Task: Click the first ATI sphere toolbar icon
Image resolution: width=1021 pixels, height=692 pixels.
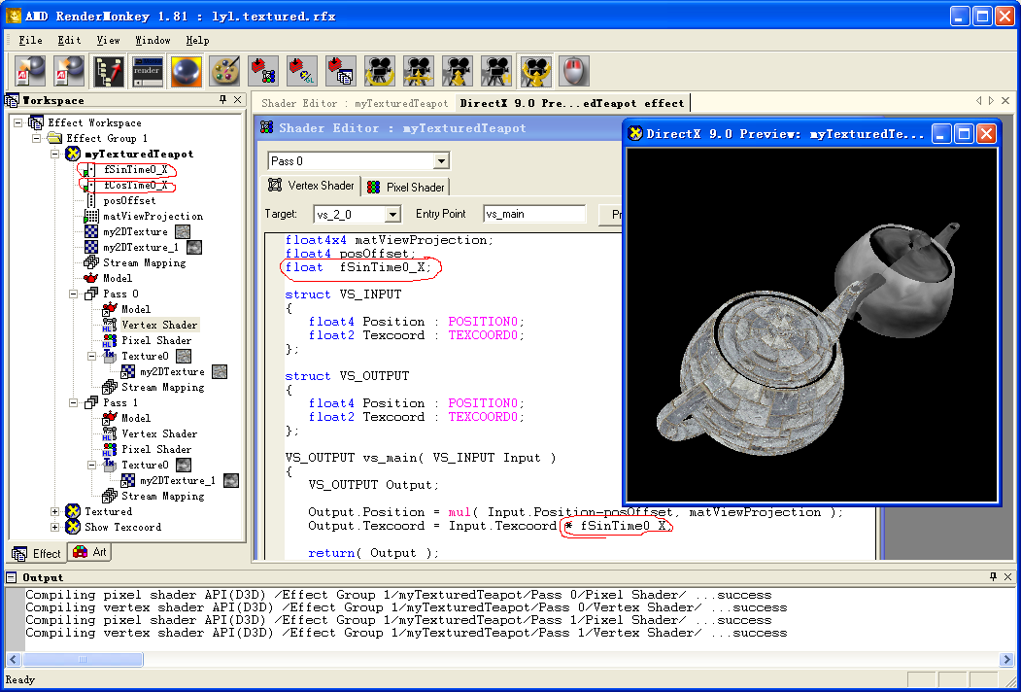Action: click(31, 71)
